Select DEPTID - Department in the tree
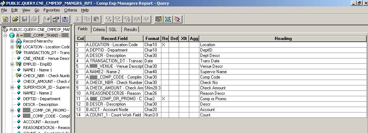 42,99
